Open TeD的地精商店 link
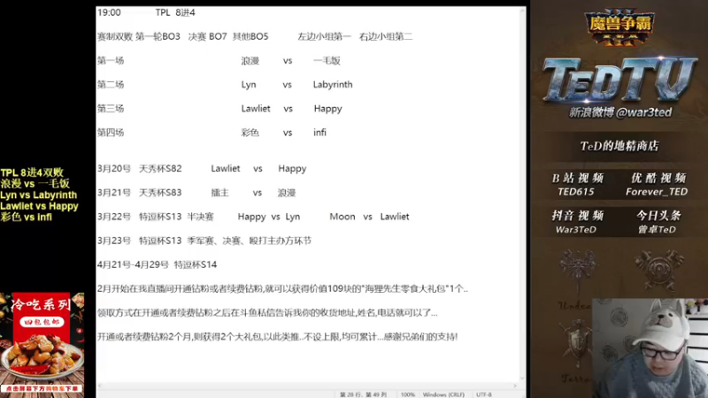708x398 pixels. (x=619, y=146)
